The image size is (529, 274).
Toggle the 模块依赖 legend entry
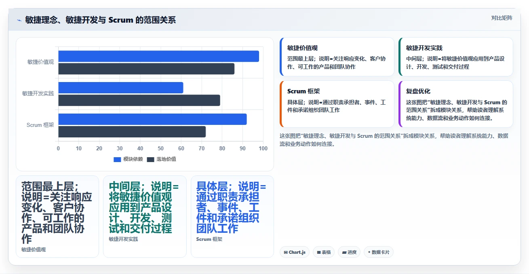pos(128,159)
